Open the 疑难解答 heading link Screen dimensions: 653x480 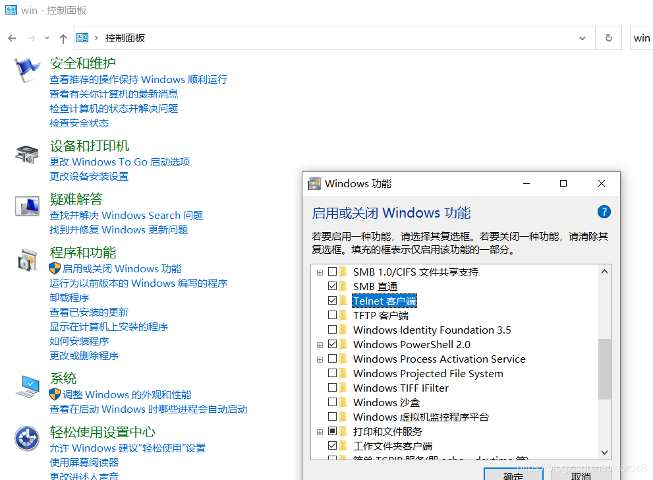(x=76, y=199)
